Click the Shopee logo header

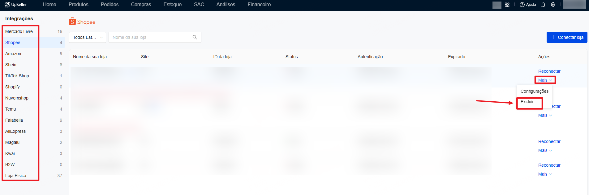[x=82, y=22]
